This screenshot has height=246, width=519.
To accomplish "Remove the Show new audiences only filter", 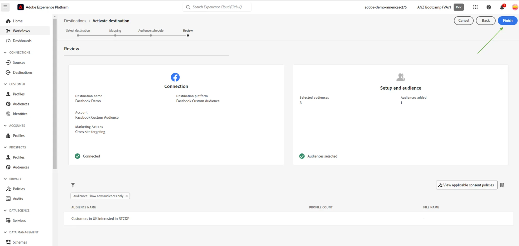I will click(127, 196).
